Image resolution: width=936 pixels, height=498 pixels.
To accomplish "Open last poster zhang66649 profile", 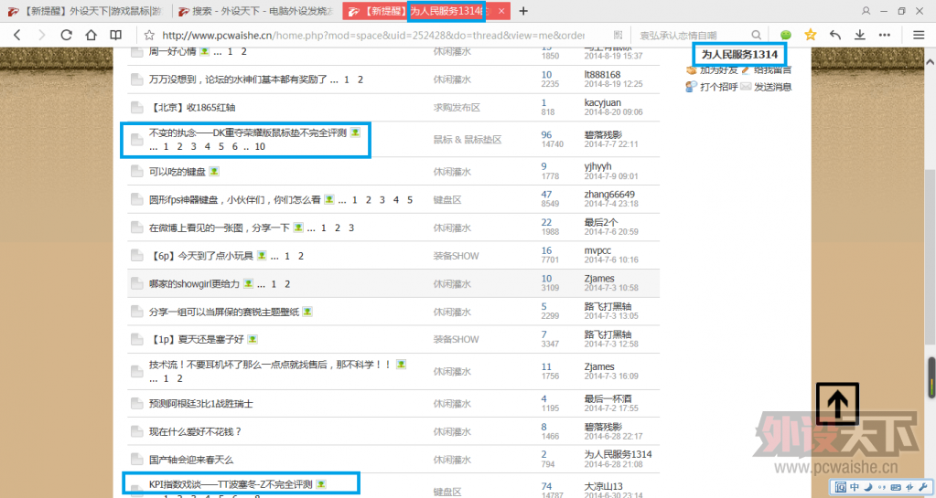I will [609, 194].
